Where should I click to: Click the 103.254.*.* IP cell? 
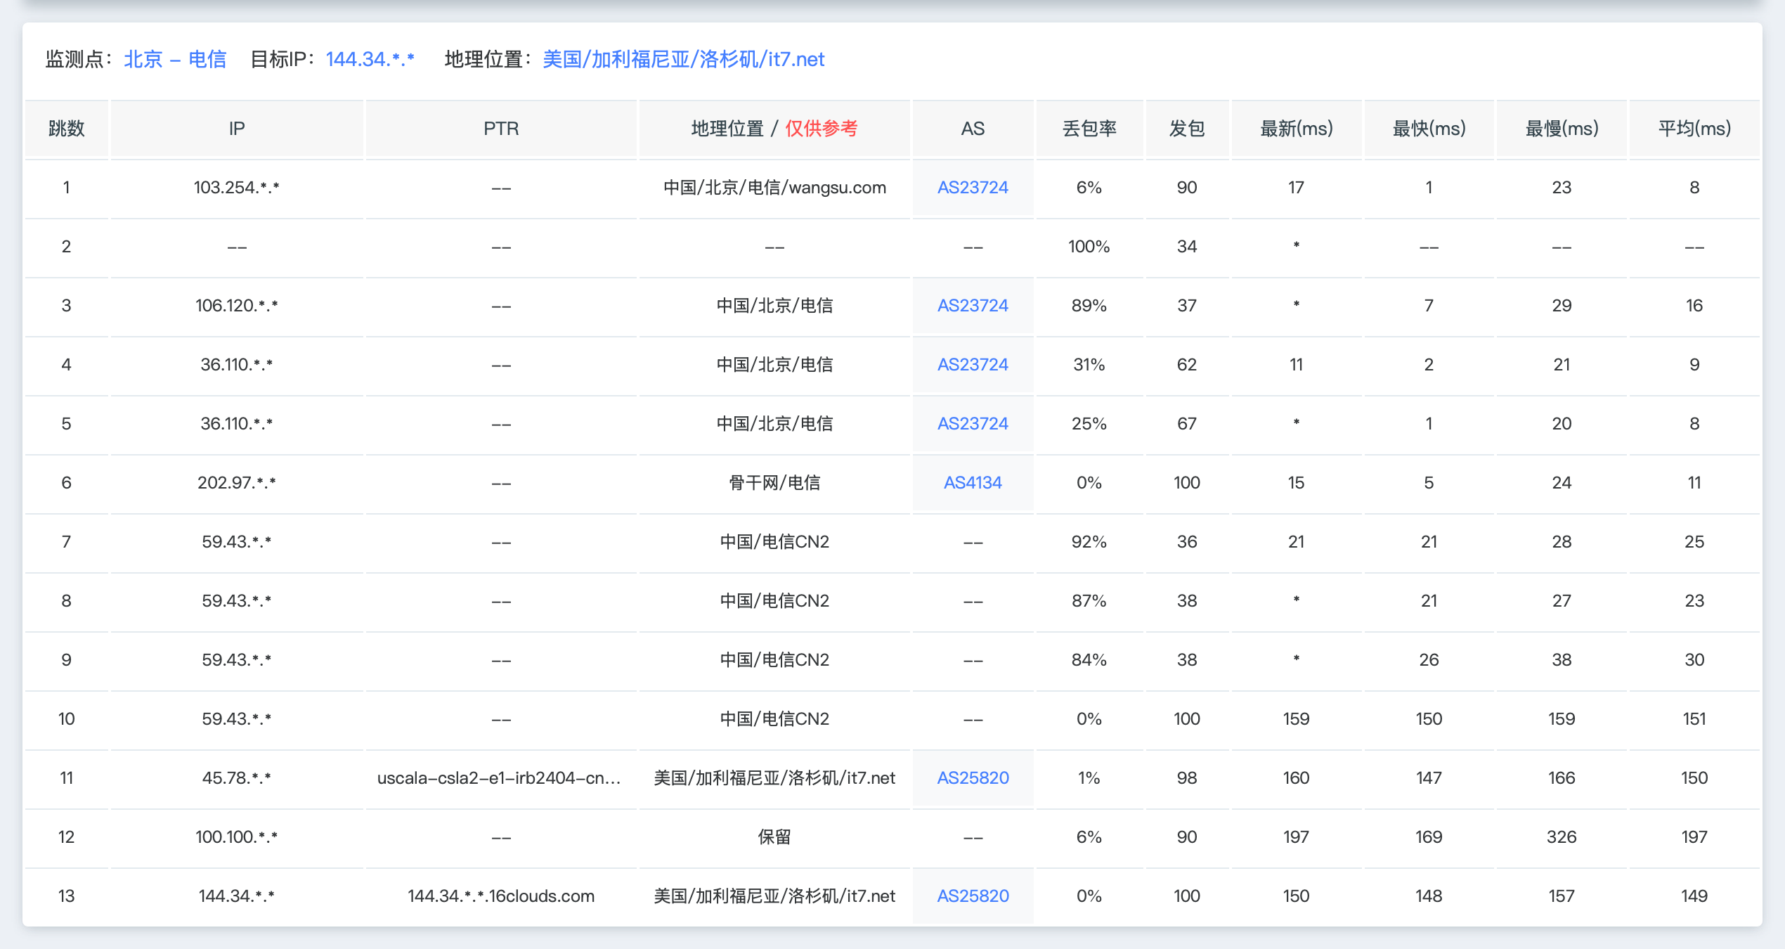click(236, 188)
